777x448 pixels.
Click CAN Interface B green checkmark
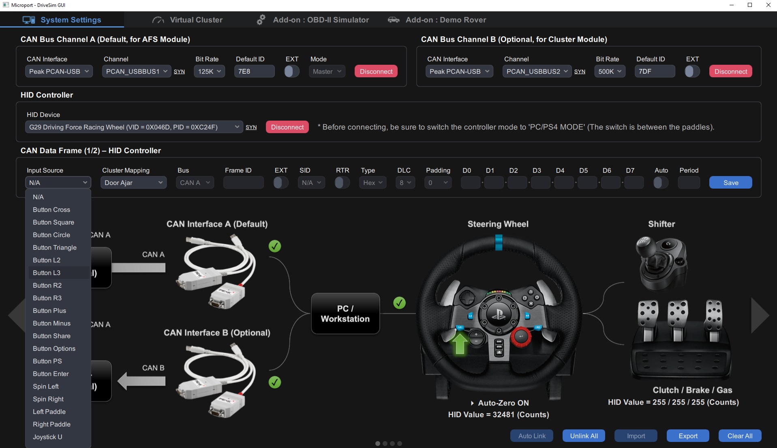275,382
